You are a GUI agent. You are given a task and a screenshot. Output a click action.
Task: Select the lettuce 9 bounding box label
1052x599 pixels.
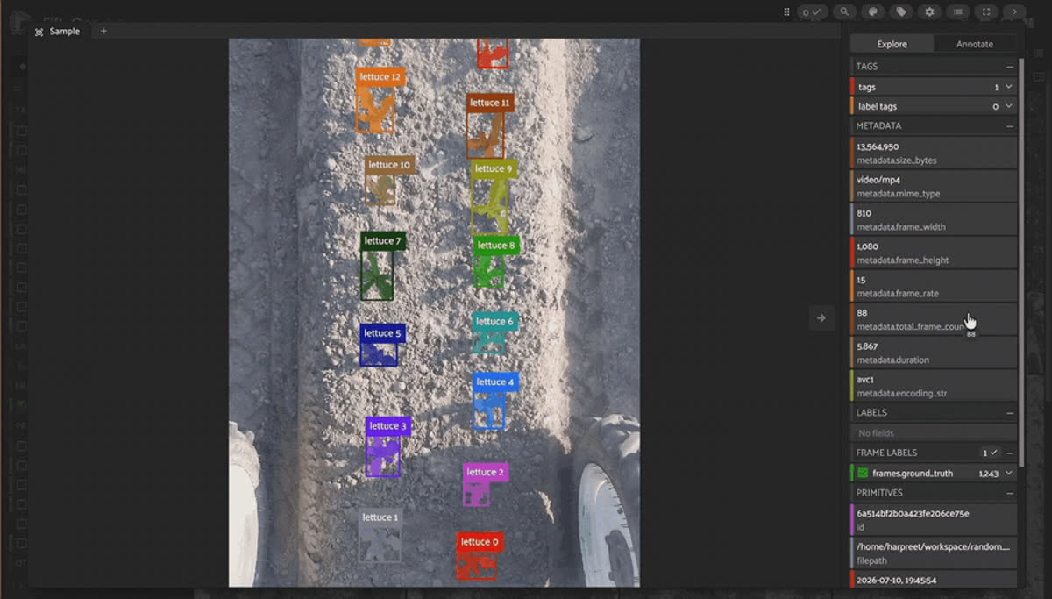tap(493, 168)
